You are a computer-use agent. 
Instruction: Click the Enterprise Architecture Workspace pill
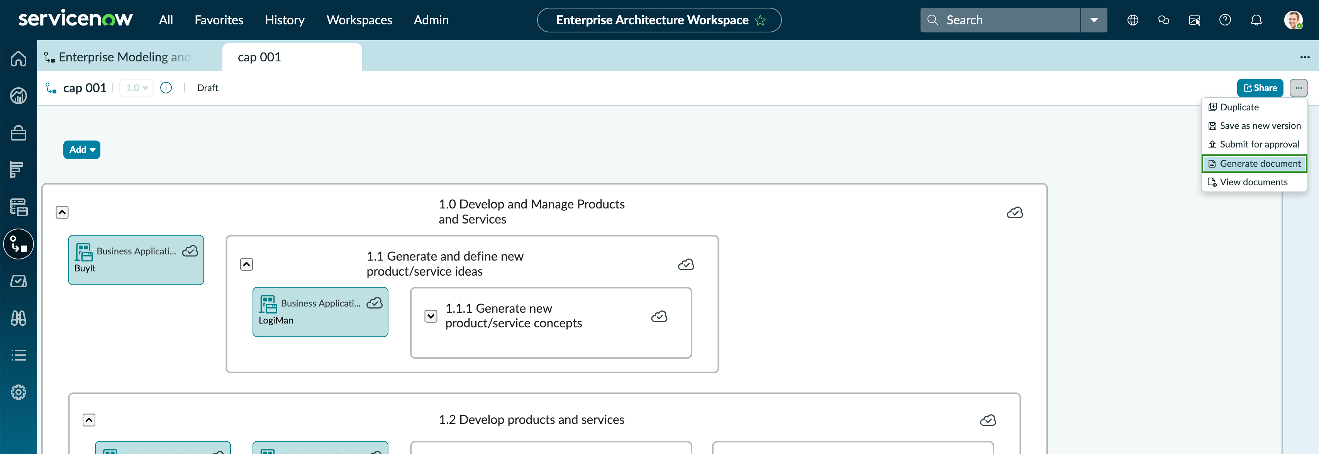pos(659,20)
